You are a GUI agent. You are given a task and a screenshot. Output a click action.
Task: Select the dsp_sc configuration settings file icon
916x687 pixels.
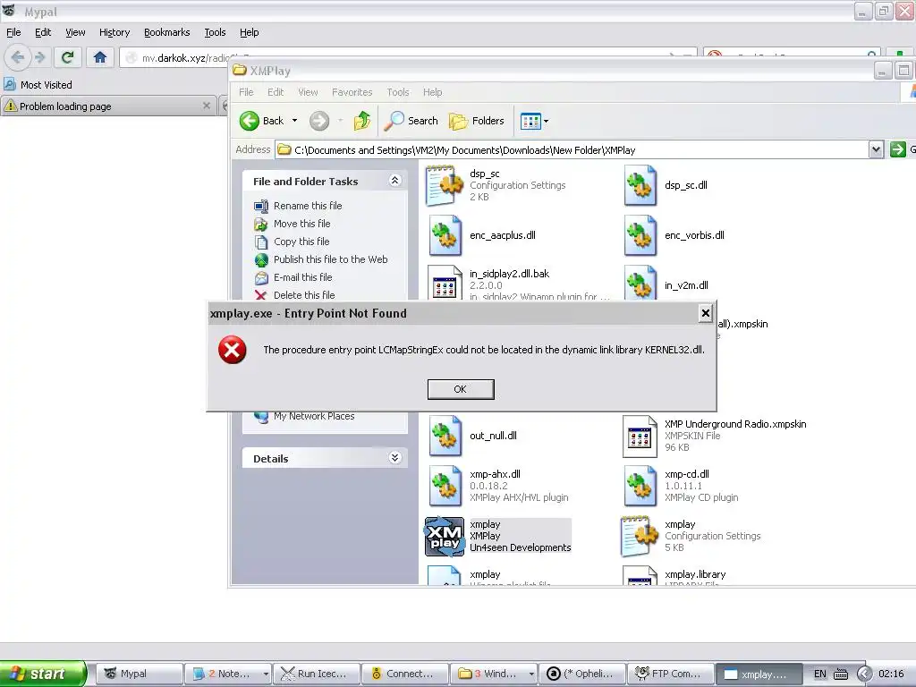click(445, 186)
